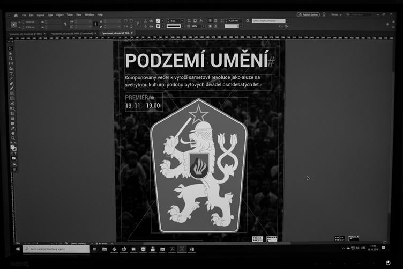403x269 pixels.
Task: Select the Hand tool
Action: (x=13, y=133)
